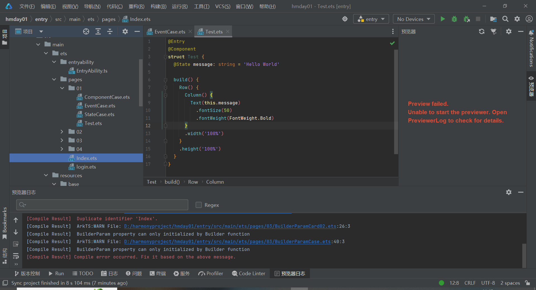Screen dimensions: 536x290
Task: Toggle the previewer side tab with eye icon
Action: click(531, 86)
